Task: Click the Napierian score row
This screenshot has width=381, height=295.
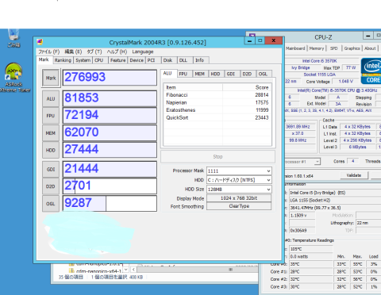Action: (x=217, y=102)
